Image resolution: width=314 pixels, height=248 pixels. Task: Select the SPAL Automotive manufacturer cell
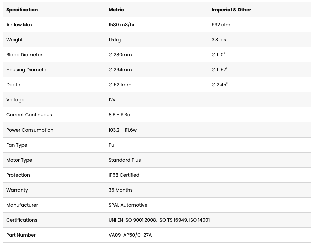128,205
